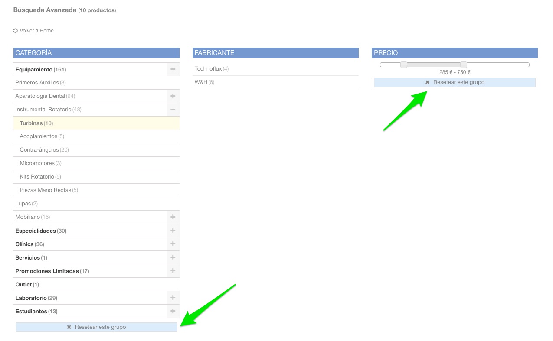
Task: Expand the Clínica category plus icon
Action: [173, 244]
